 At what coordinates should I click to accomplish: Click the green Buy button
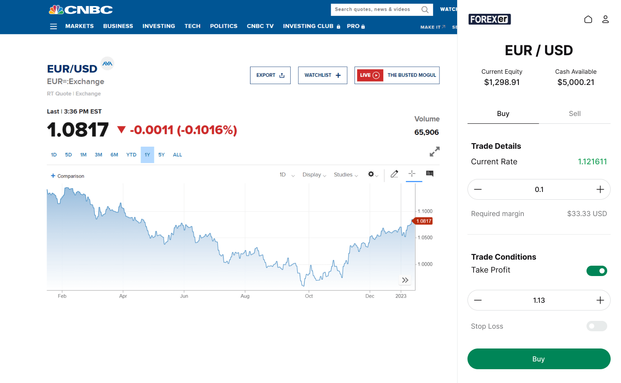[539, 359]
